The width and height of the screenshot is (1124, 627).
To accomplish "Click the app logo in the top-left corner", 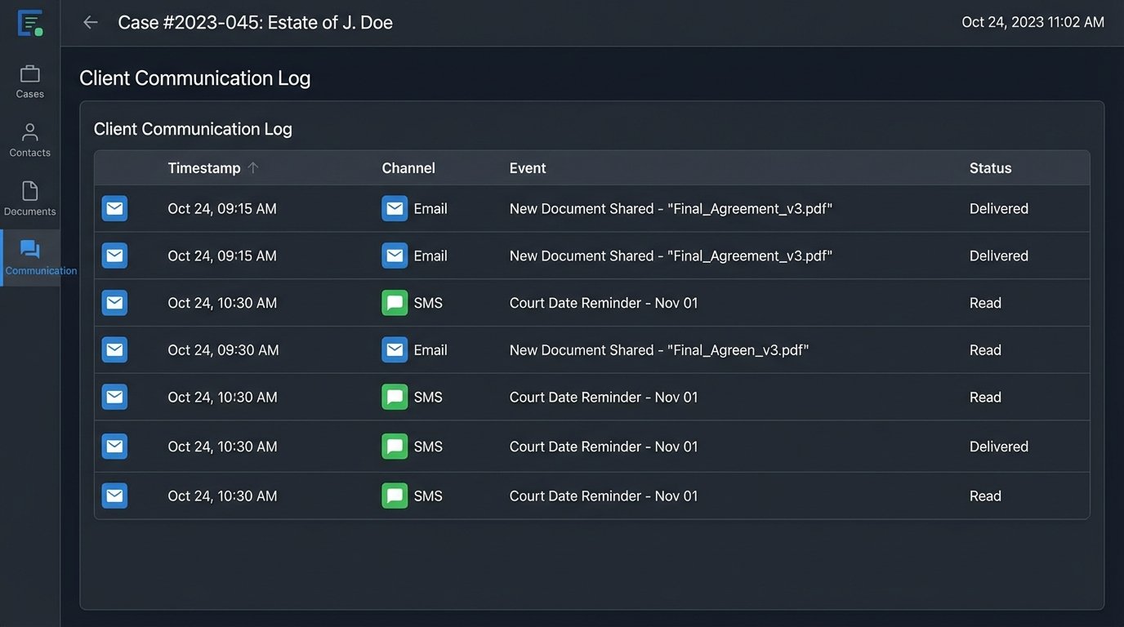I will 29,22.
